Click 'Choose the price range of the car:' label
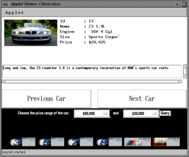 (x=43, y=113)
